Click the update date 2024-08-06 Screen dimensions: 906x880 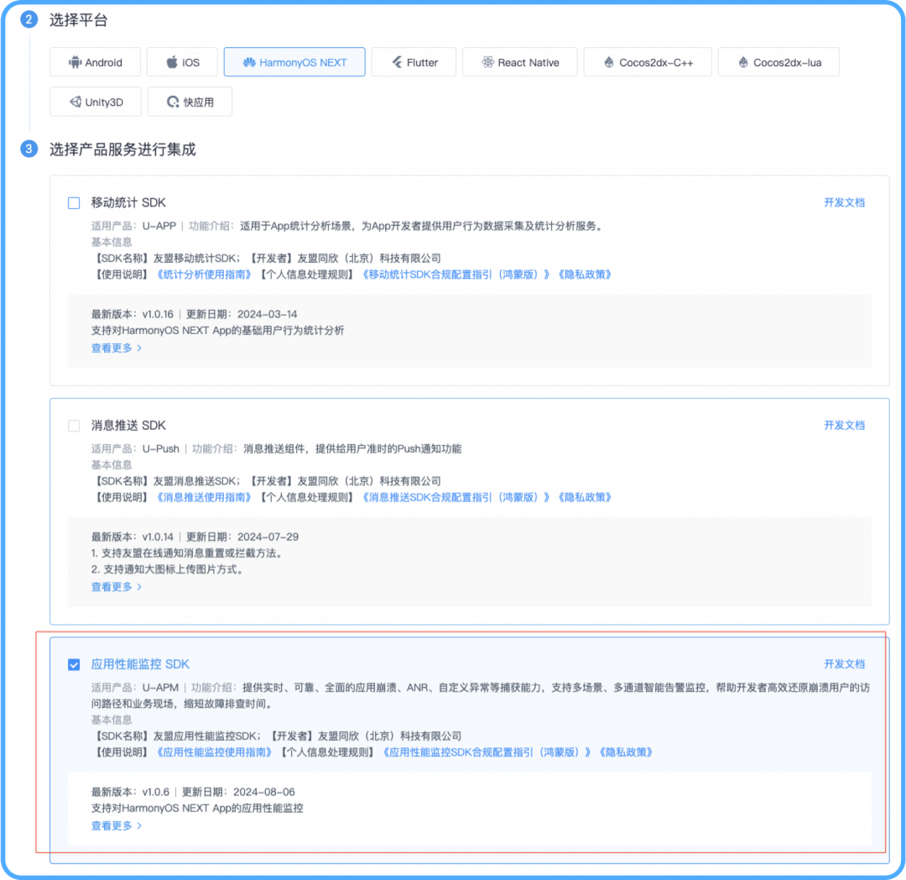264,792
